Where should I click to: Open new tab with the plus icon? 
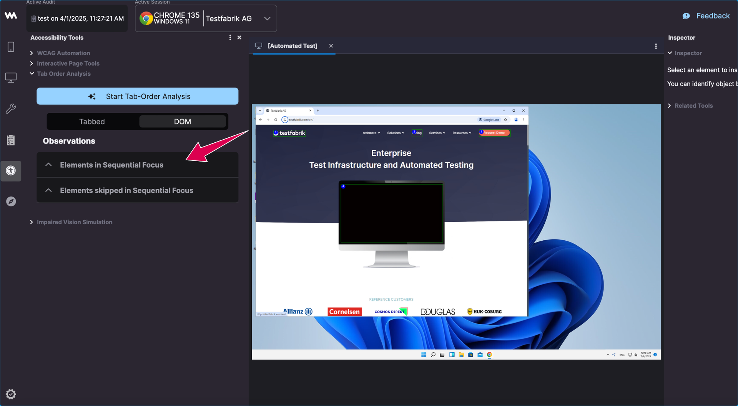318,111
